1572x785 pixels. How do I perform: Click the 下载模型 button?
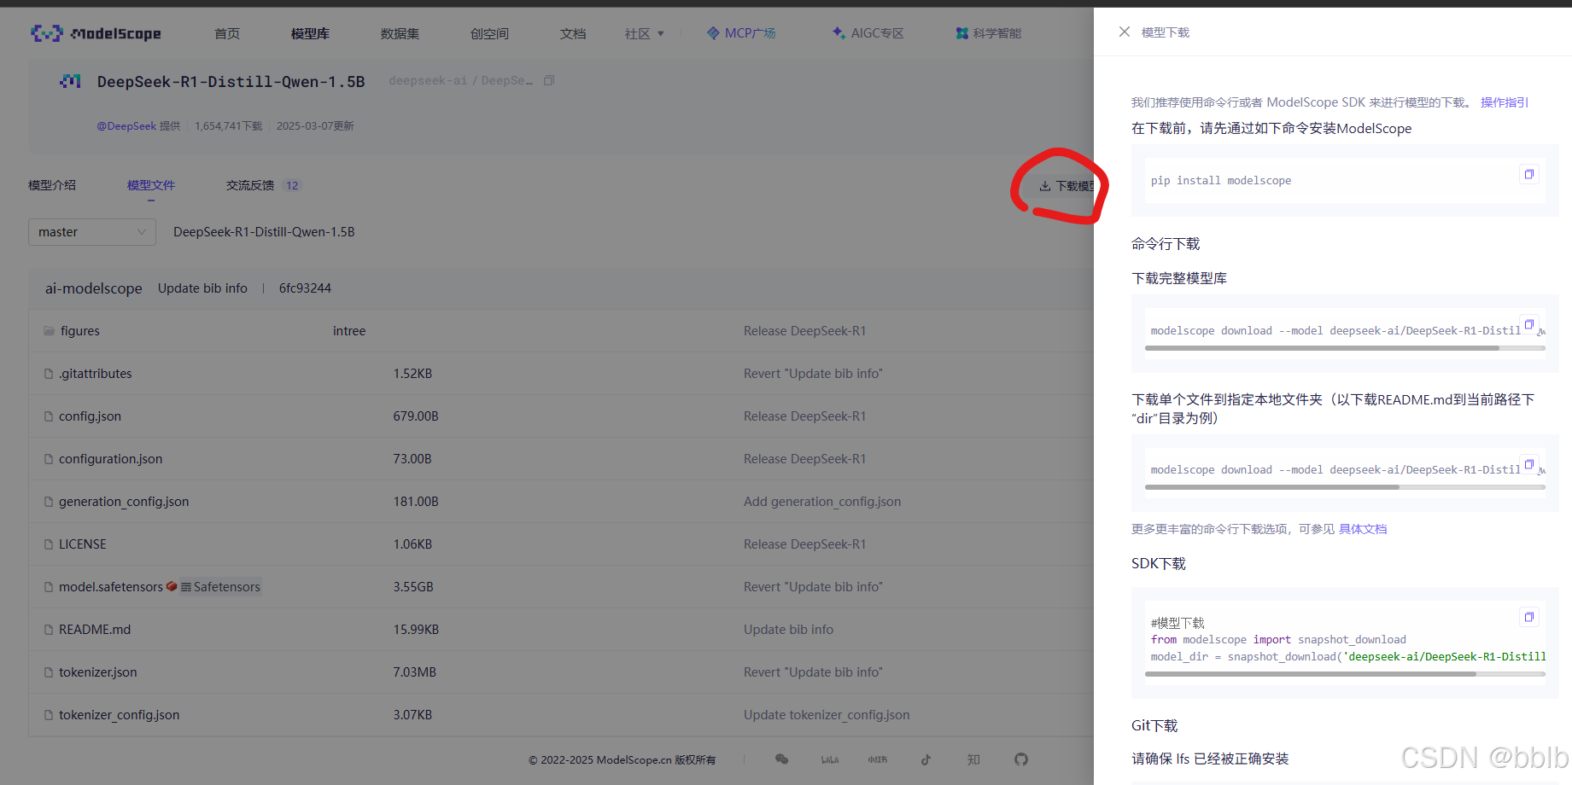(1066, 186)
